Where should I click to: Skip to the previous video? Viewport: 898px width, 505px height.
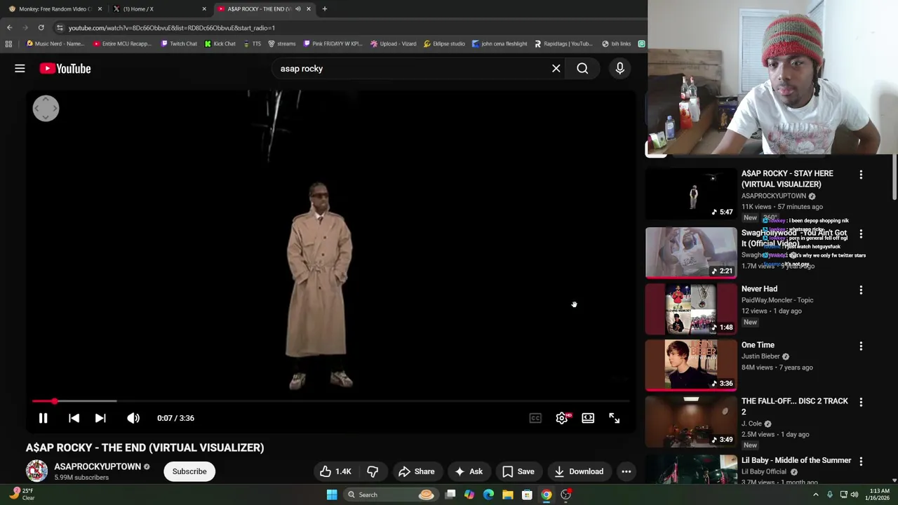tap(74, 418)
